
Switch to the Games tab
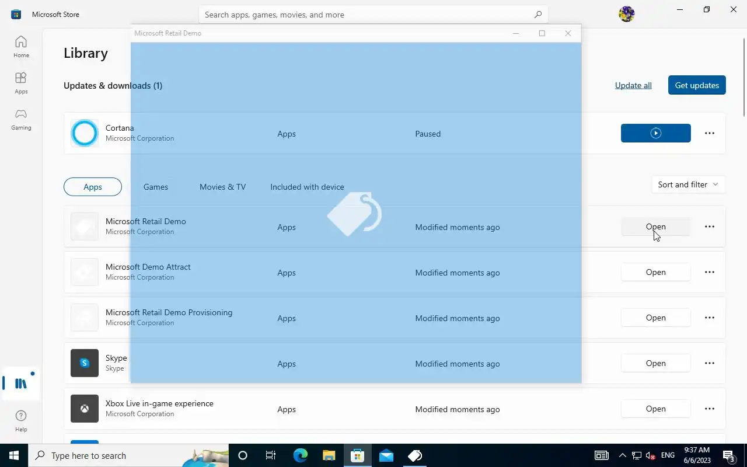point(156,187)
